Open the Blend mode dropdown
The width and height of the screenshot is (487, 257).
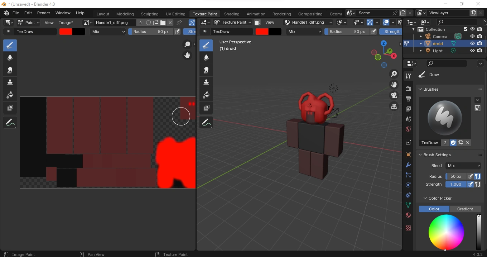pyautogui.click(x=463, y=165)
